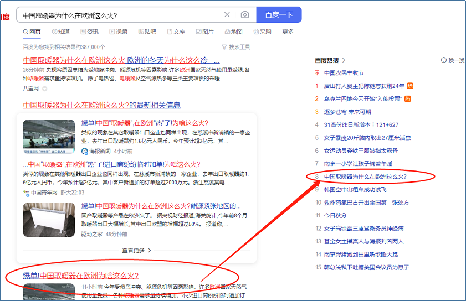The image size is (466, 301).
Task: Switch to the 视频 tab
Action: tap(118, 32)
